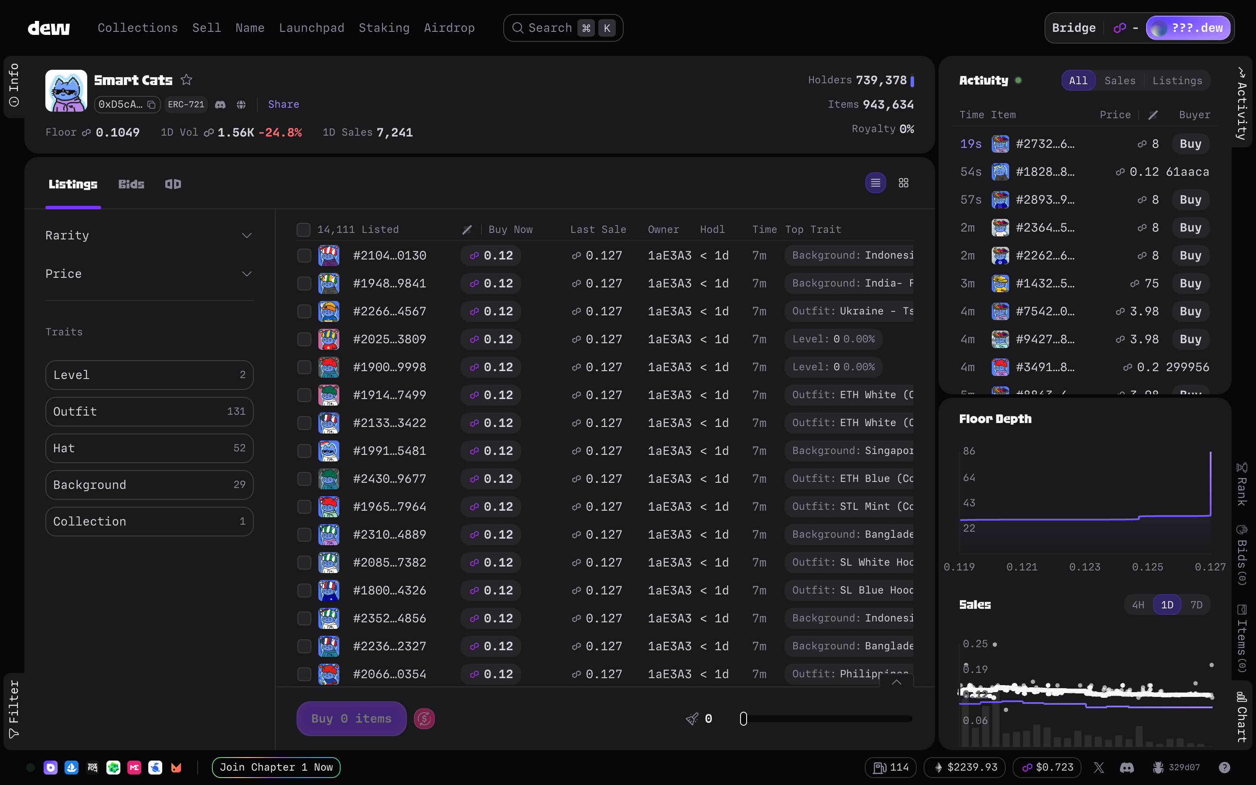Copy the 0xD5cA contract address
This screenshot has width=1256, height=785.
pyautogui.click(x=151, y=105)
